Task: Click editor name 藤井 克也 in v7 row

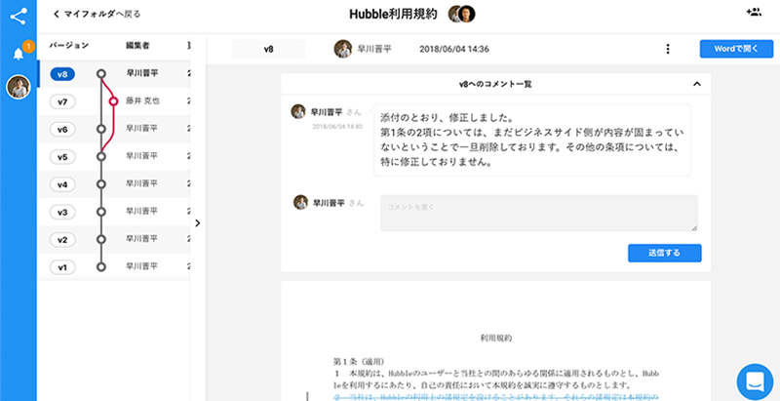Action: [x=142, y=101]
